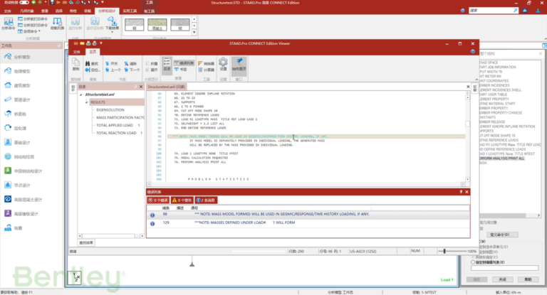547x295 pixels.
Task: Toggle 错误列表 view in Viewer ribbon
Action: point(184,63)
